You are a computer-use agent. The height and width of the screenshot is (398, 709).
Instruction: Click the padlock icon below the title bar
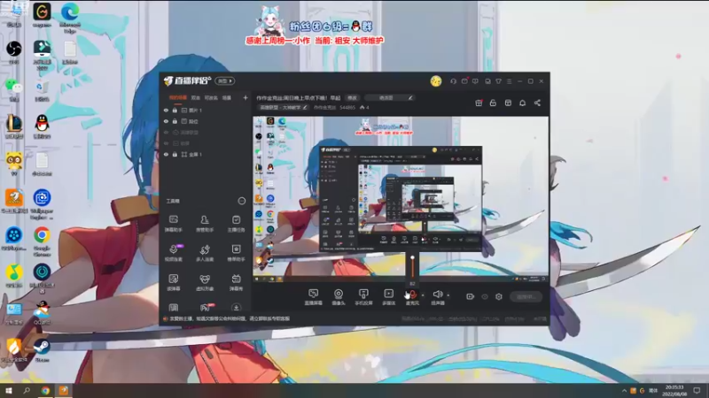493,103
